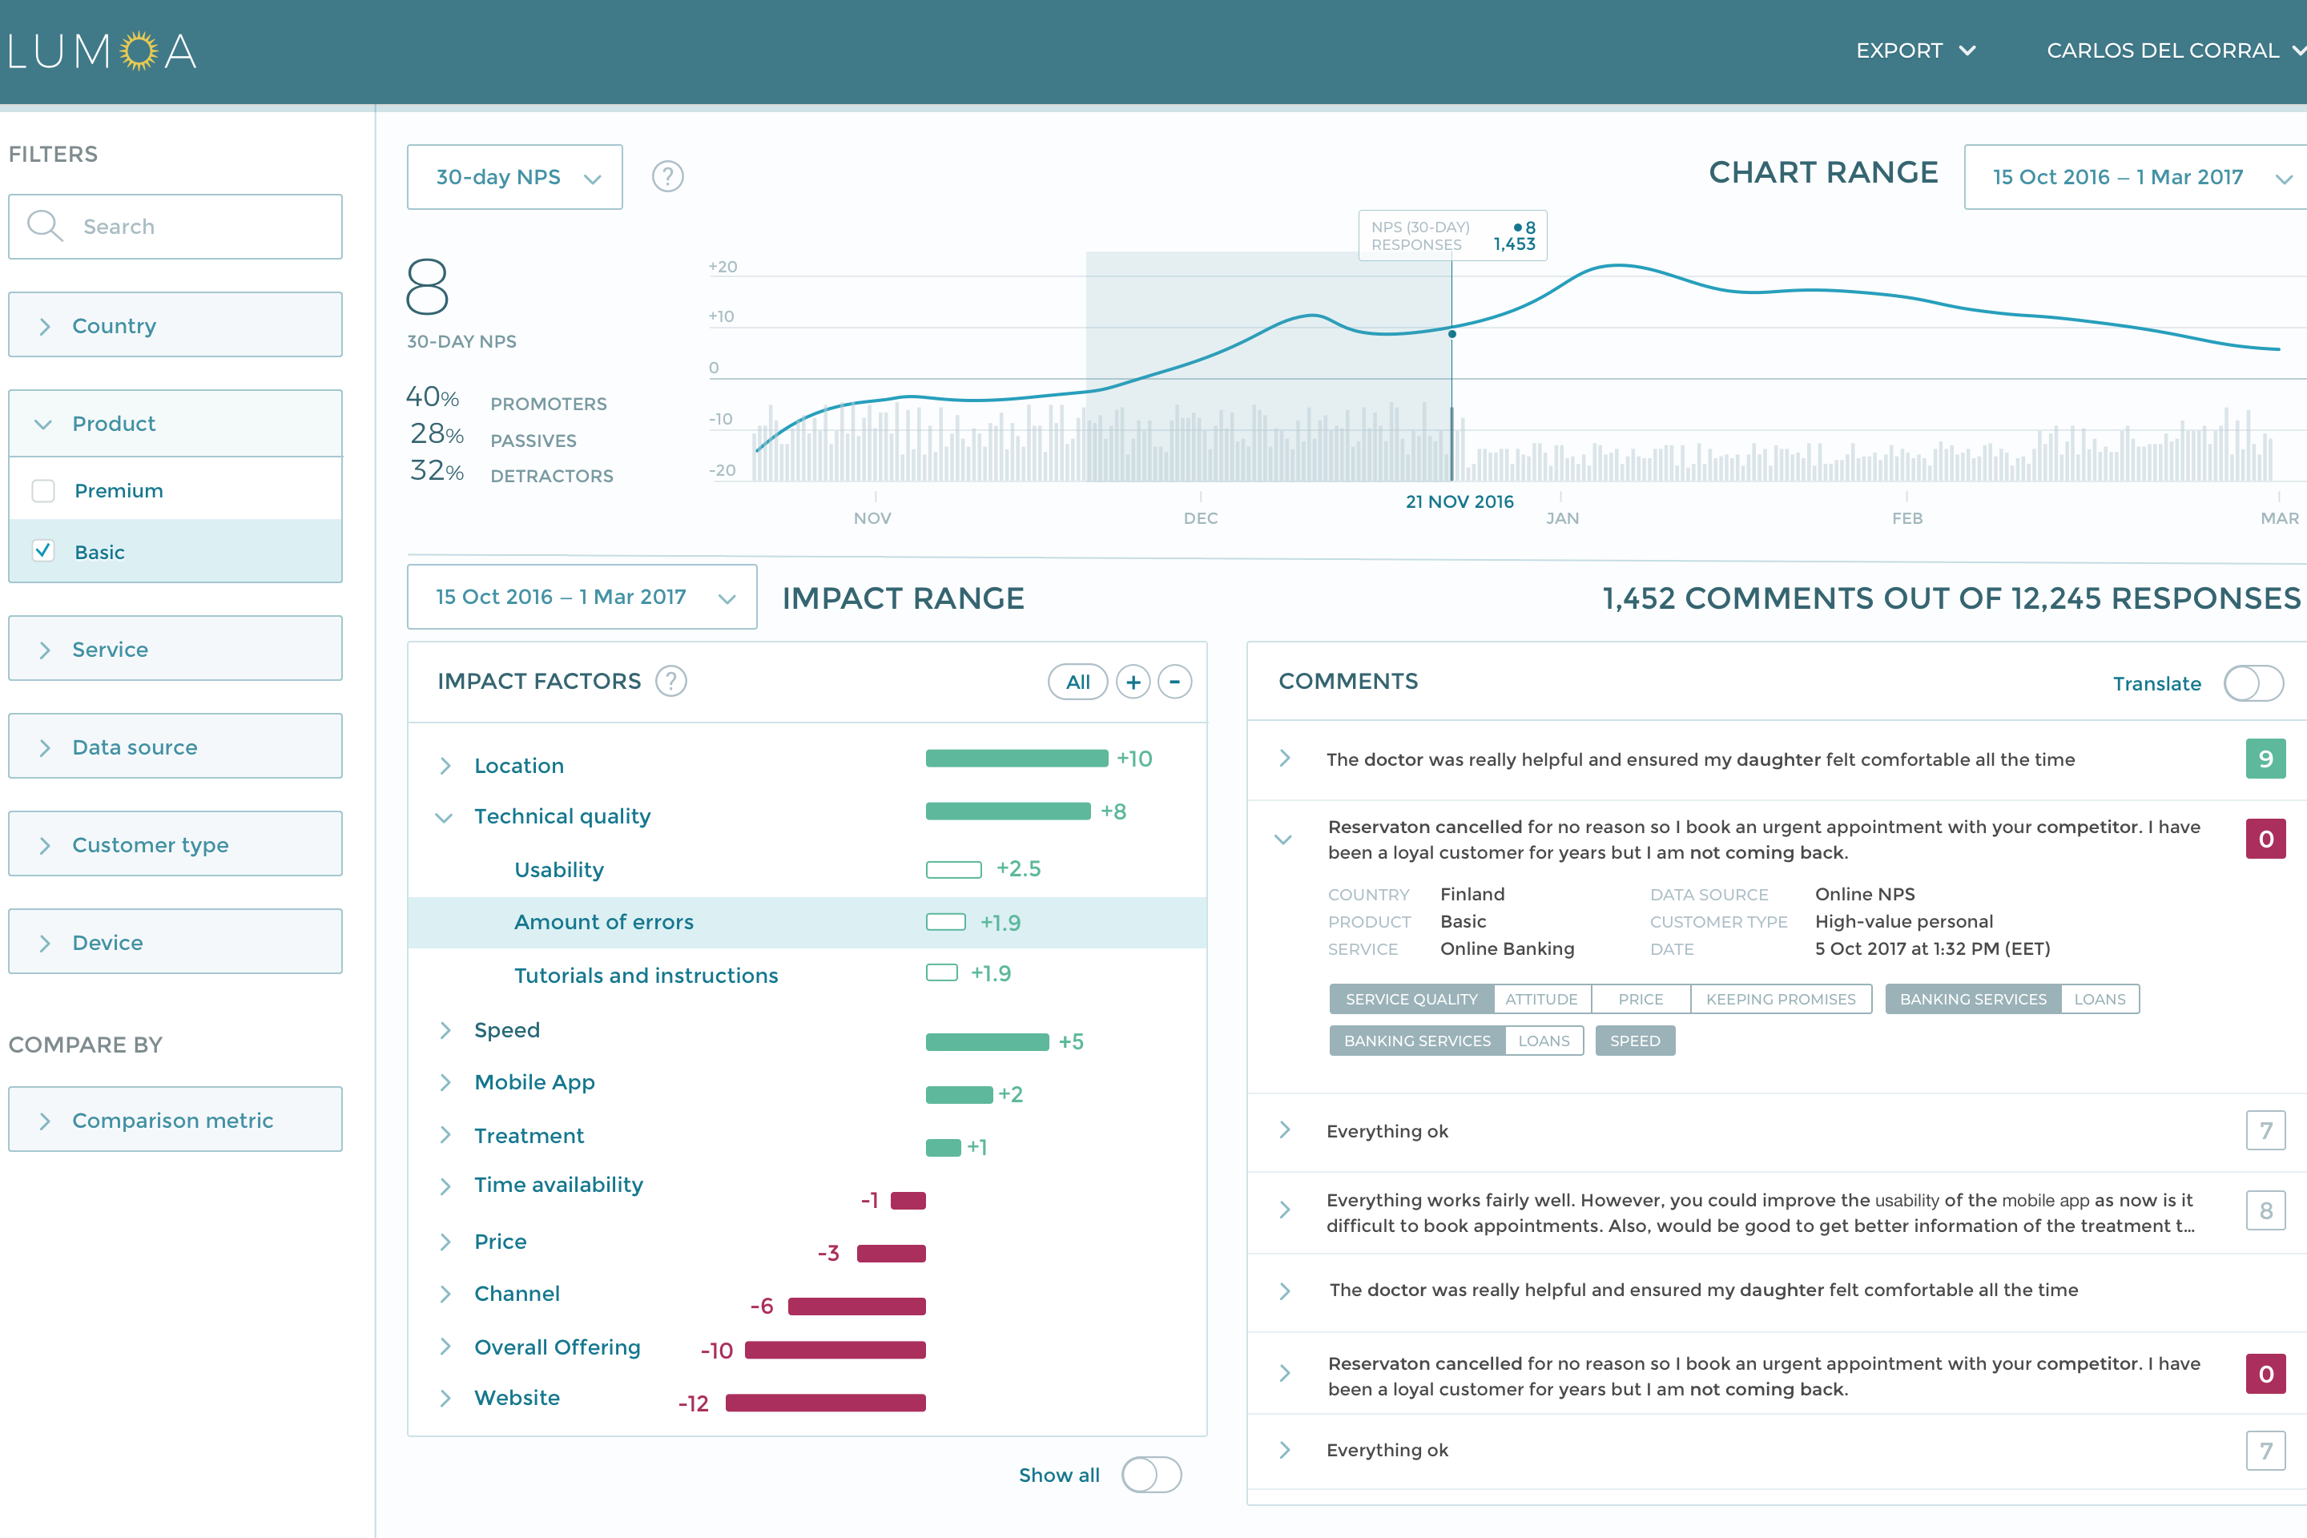2307x1538 pixels.
Task: Open the 30-day NPS metric dropdown
Action: pyautogui.click(x=514, y=176)
